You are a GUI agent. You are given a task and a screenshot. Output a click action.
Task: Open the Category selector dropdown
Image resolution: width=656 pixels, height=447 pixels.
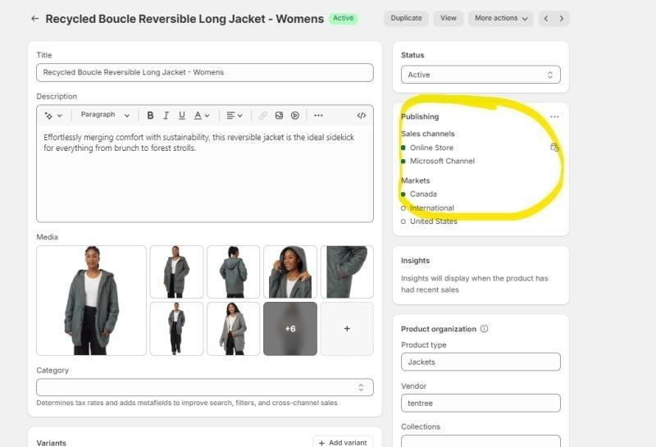point(204,387)
